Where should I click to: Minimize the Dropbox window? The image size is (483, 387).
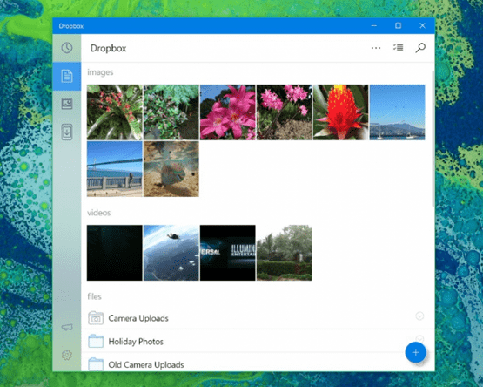(373, 25)
